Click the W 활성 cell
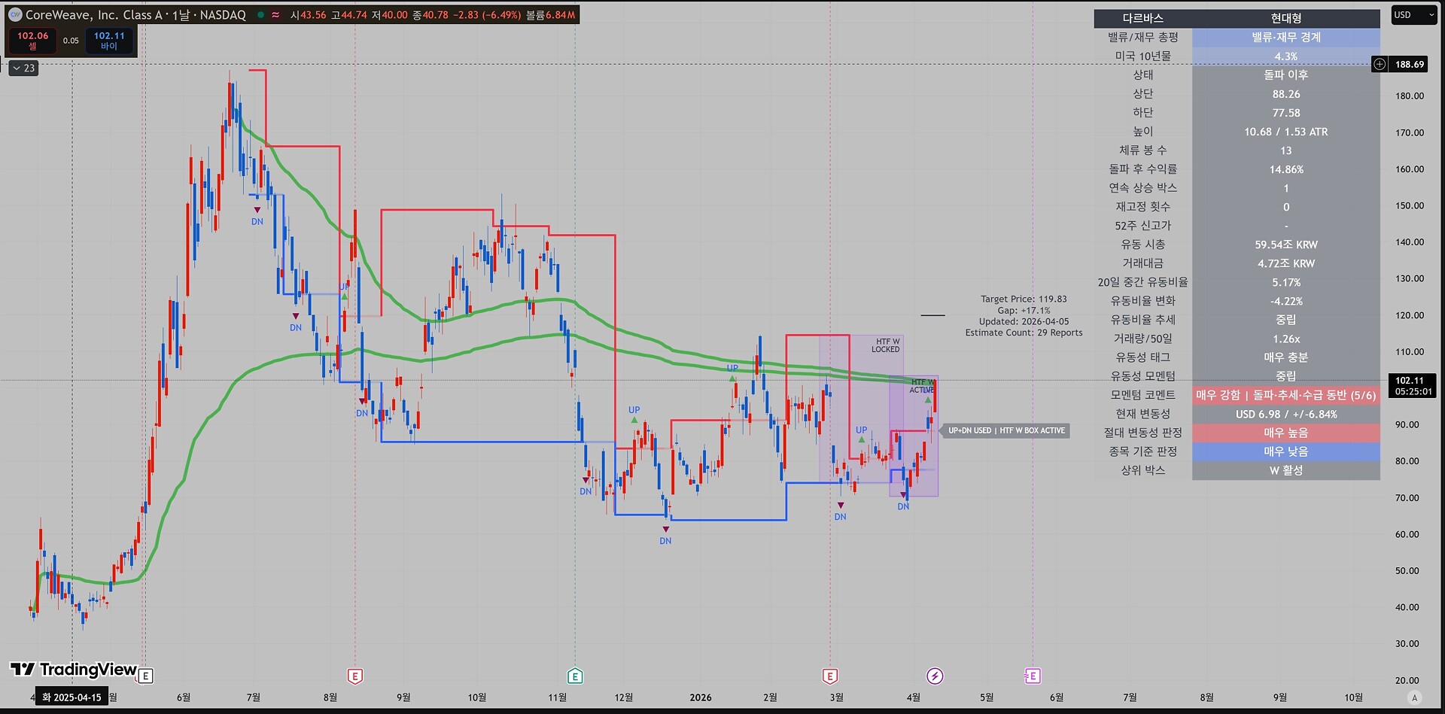 (x=1286, y=469)
